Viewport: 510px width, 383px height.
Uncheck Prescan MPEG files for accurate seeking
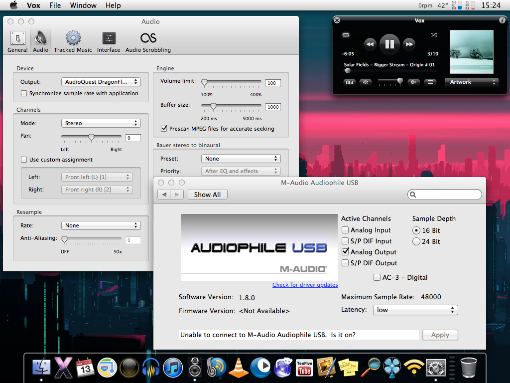pyautogui.click(x=164, y=128)
